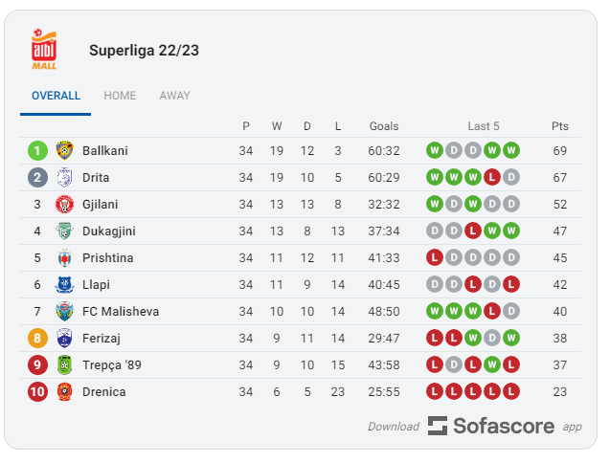Click the green position 1 badge
This screenshot has width=610, height=463.
coord(37,151)
